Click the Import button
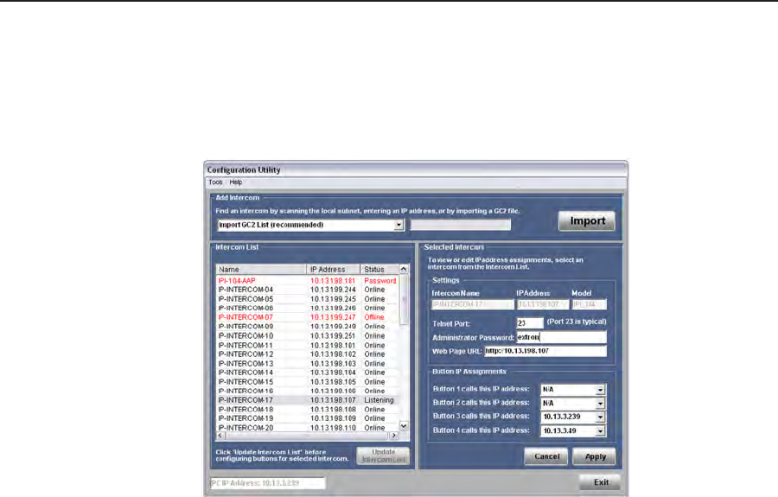Screen dimensions: 778x497 (586, 220)
